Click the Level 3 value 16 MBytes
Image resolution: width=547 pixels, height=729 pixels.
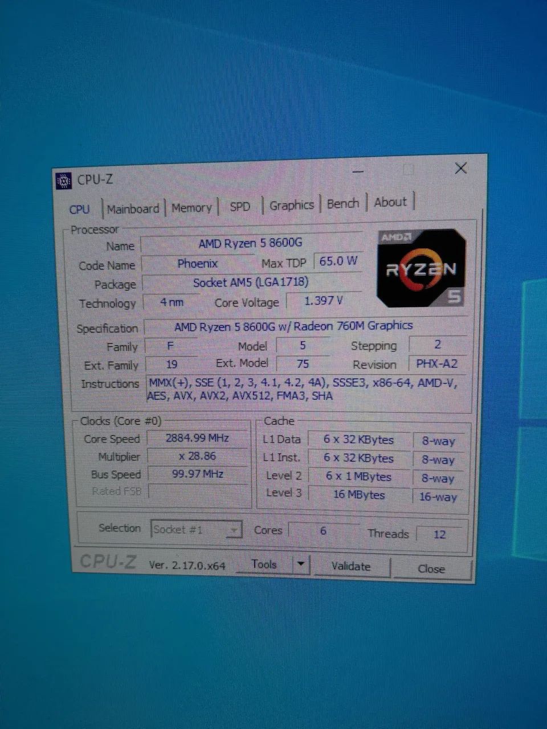click(359, 495)
